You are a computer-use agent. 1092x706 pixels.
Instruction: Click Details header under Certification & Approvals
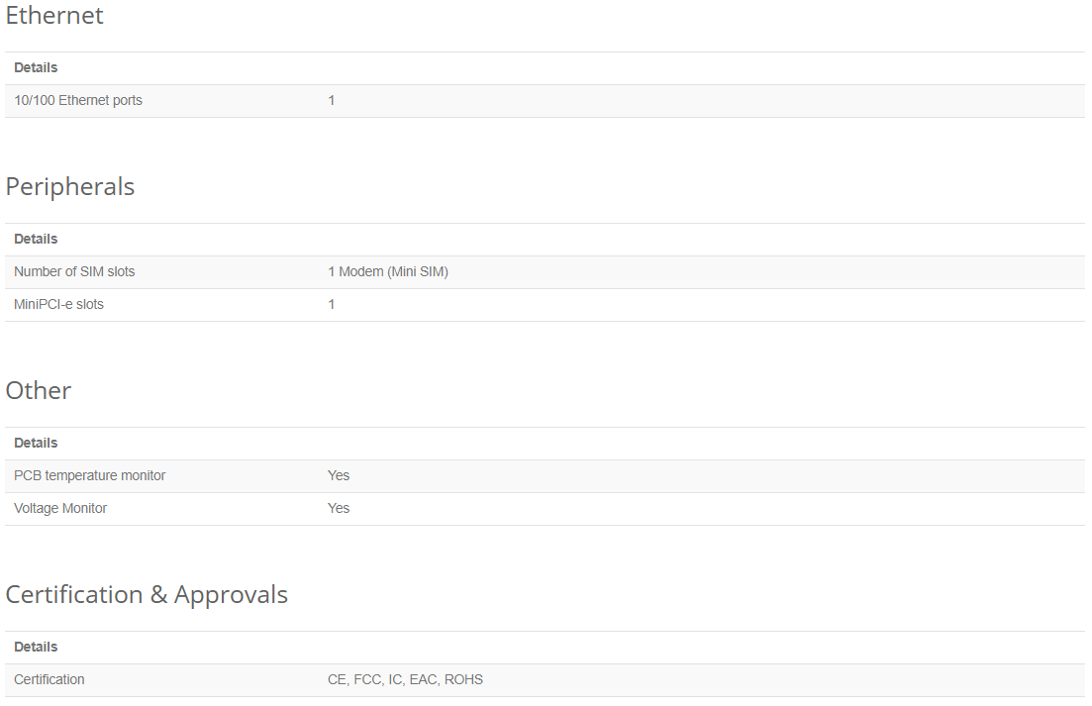click(36, 647)
